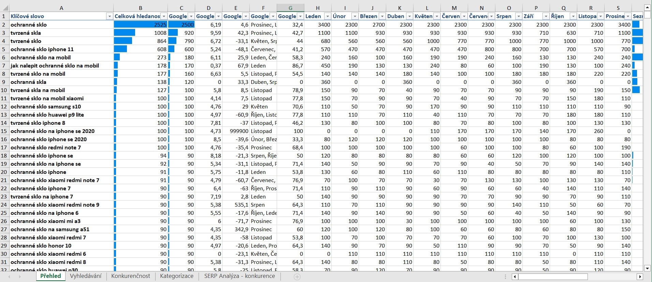This screenshot has height=282, width=652.
Task: Open the Srpen column filter dropdown
Action: (519, 16)
